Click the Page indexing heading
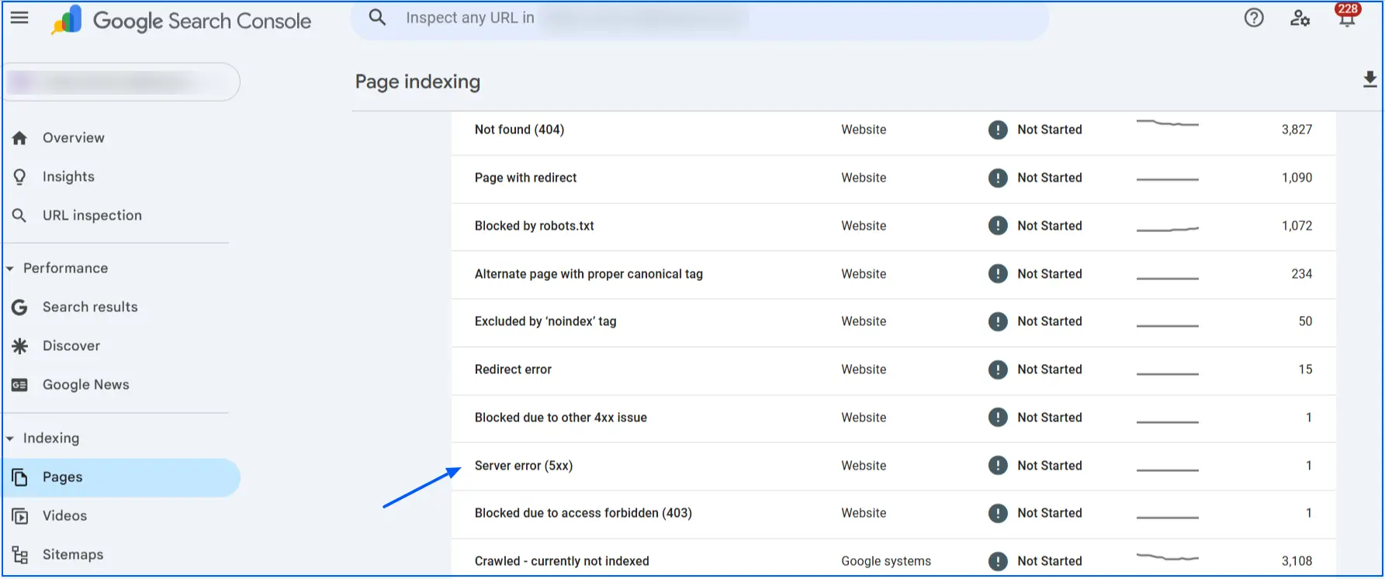The image size is (1385, 579). click(x=417, y=81)
